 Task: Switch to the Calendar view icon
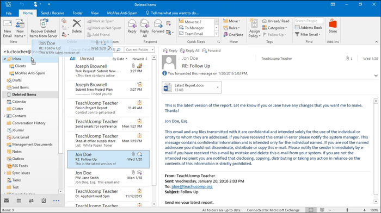[x=19, y=201]
